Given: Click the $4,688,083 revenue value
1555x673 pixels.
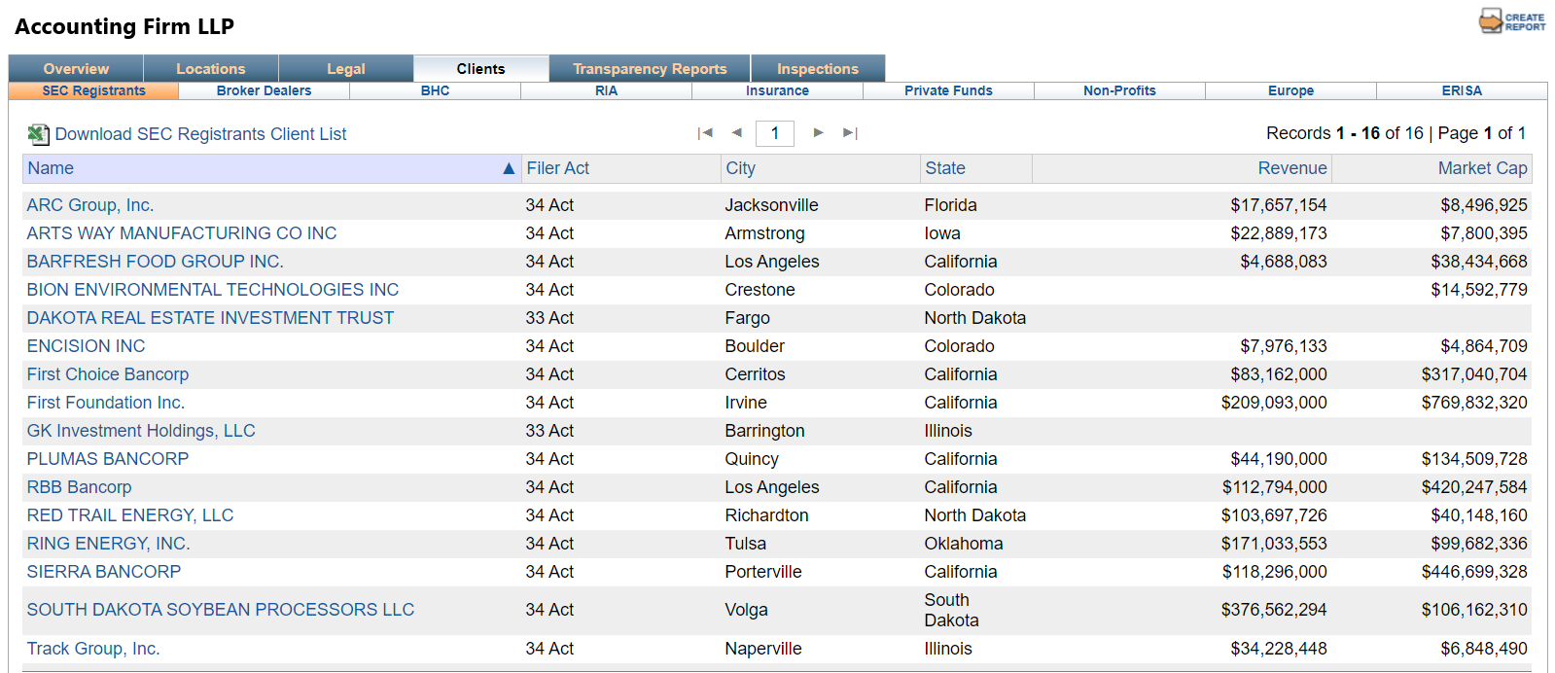Looking at the screenshot, I should tap(1284, 262).
